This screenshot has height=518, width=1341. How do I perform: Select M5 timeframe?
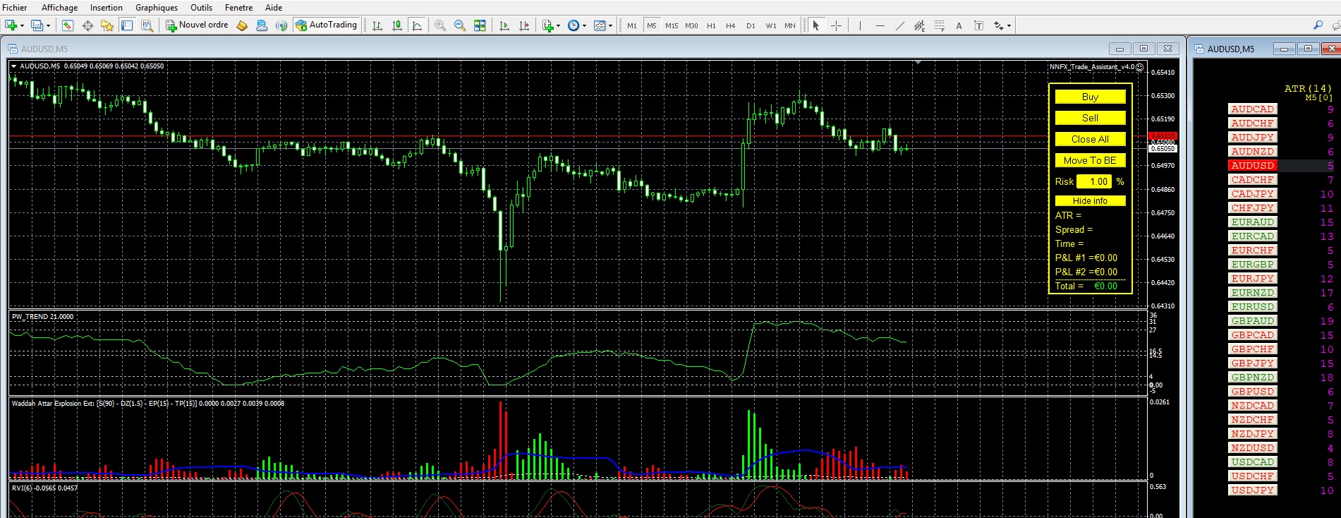[652, 25]
